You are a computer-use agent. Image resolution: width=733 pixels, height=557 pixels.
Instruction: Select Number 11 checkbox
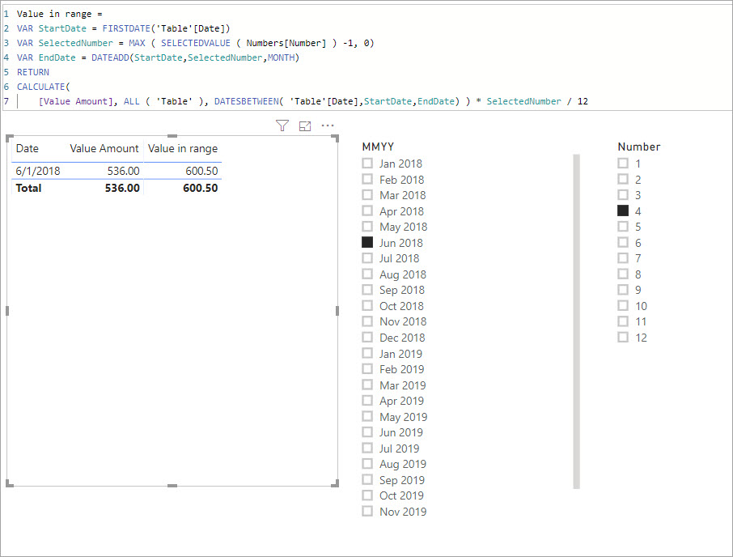[x=623, y=321]
